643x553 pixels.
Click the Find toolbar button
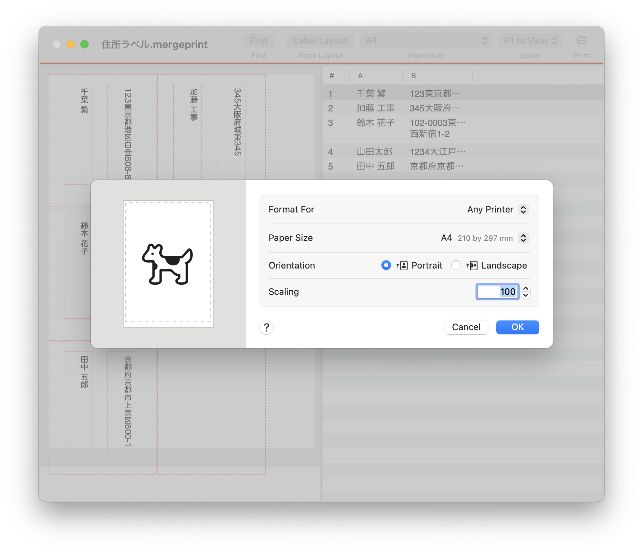(x=259, y=41)
